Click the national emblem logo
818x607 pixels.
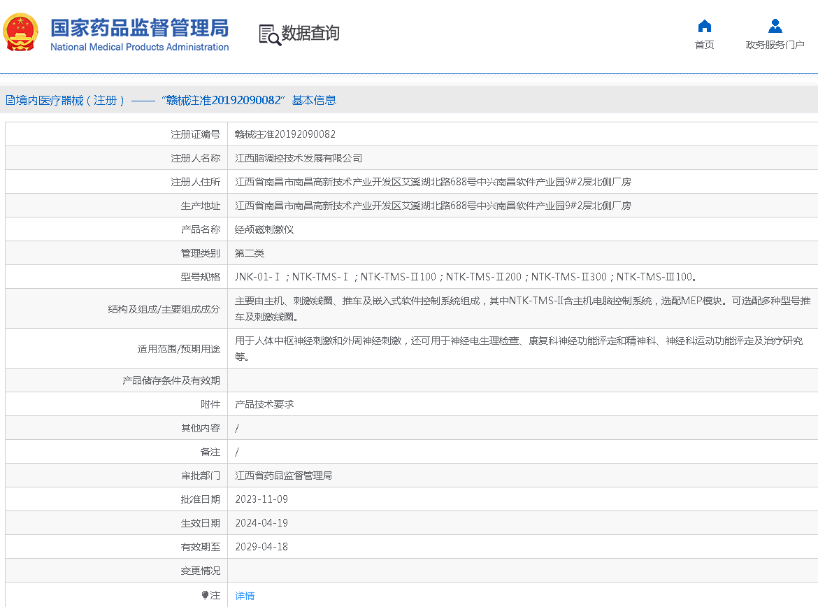[22, 32]
